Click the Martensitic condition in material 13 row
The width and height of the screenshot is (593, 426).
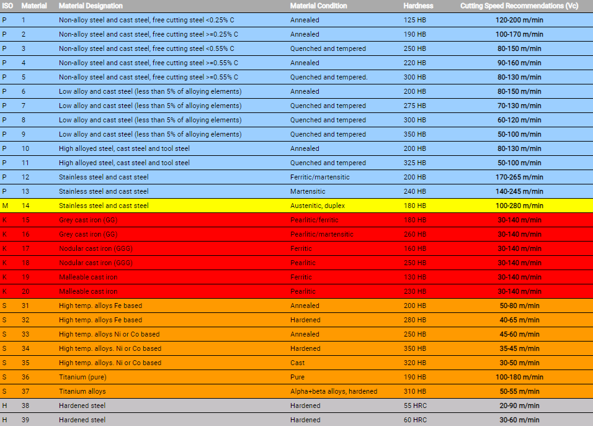coord(308,192)
